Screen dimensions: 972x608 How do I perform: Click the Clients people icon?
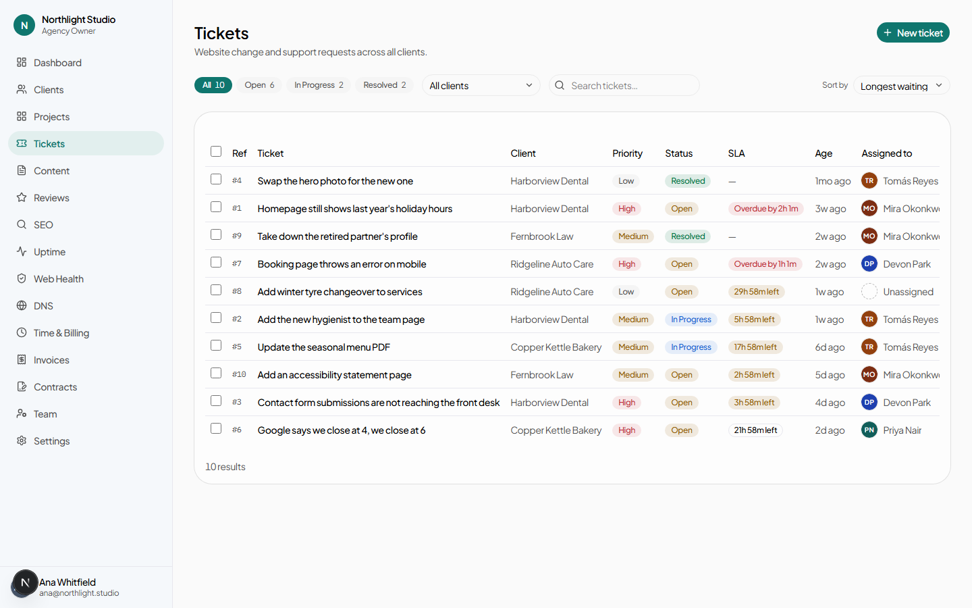point(22,89)
